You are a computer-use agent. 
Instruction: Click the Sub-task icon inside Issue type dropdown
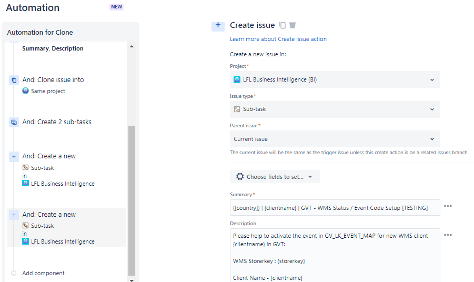237,109
